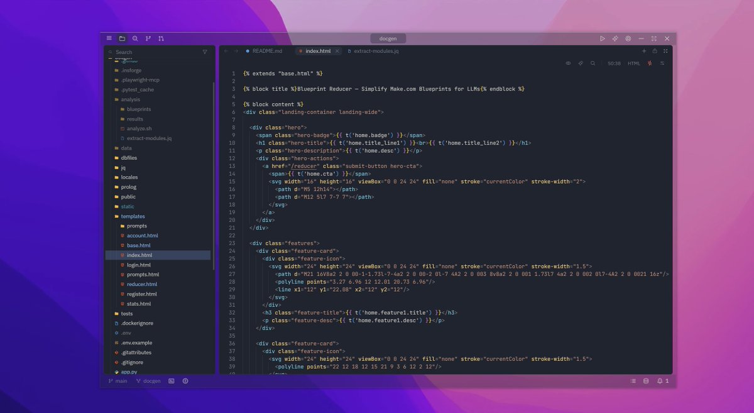Open find-in-file magnifier in editor toolbar
The image size is (754, 413).
(x=593, y=63)
